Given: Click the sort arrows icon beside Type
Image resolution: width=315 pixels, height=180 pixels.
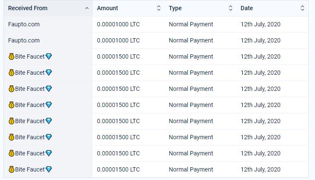Looking at the screenshot, I should tap(231, 8).
